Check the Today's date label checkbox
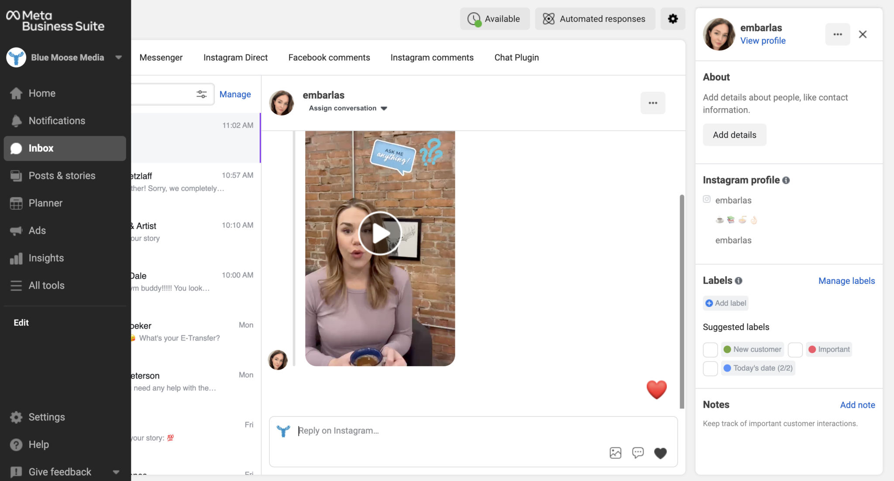 click(x=710, y=368)
